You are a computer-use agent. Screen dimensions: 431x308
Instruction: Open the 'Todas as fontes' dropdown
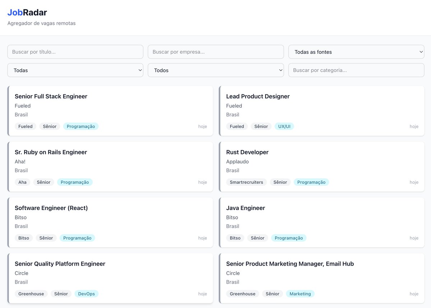[x=356, y=52]
